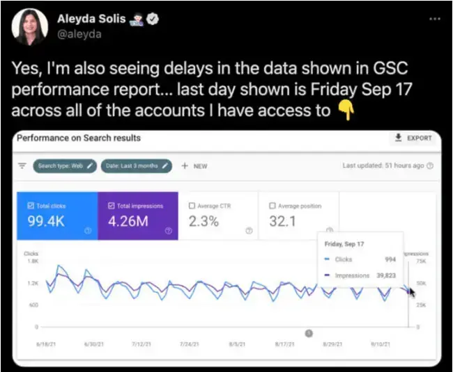The image size is (453, 372).
Task: Open help icon on Average CTR card
Action: pyautogui.click(x=249, y=232)
